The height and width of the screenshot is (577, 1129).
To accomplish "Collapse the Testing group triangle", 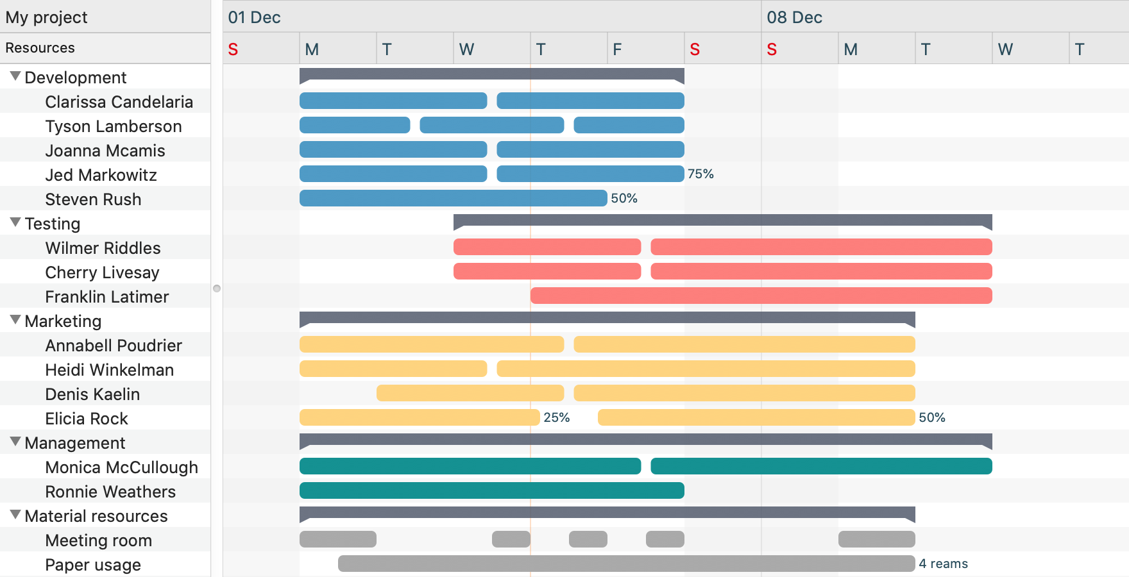I will click(15, 222).
